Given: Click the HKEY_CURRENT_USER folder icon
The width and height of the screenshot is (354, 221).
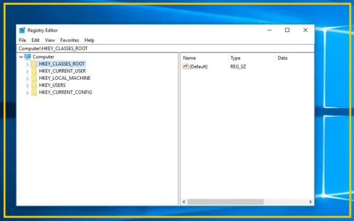Looking at the screenshot, I should (x=34, y=71).
